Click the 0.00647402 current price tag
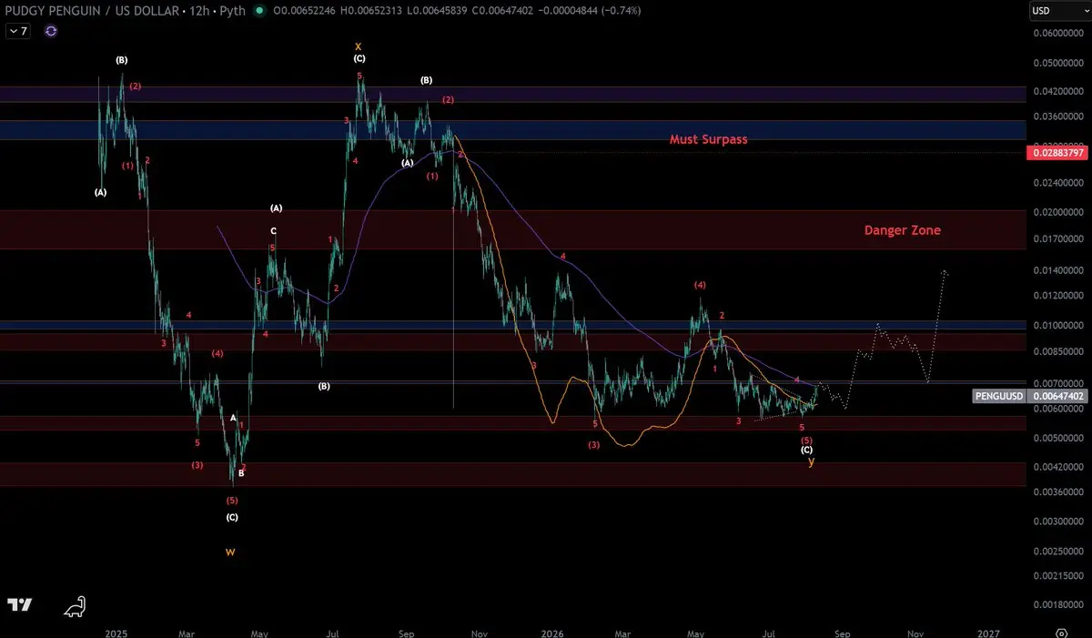The image size is (1092, 638). 1057,396
